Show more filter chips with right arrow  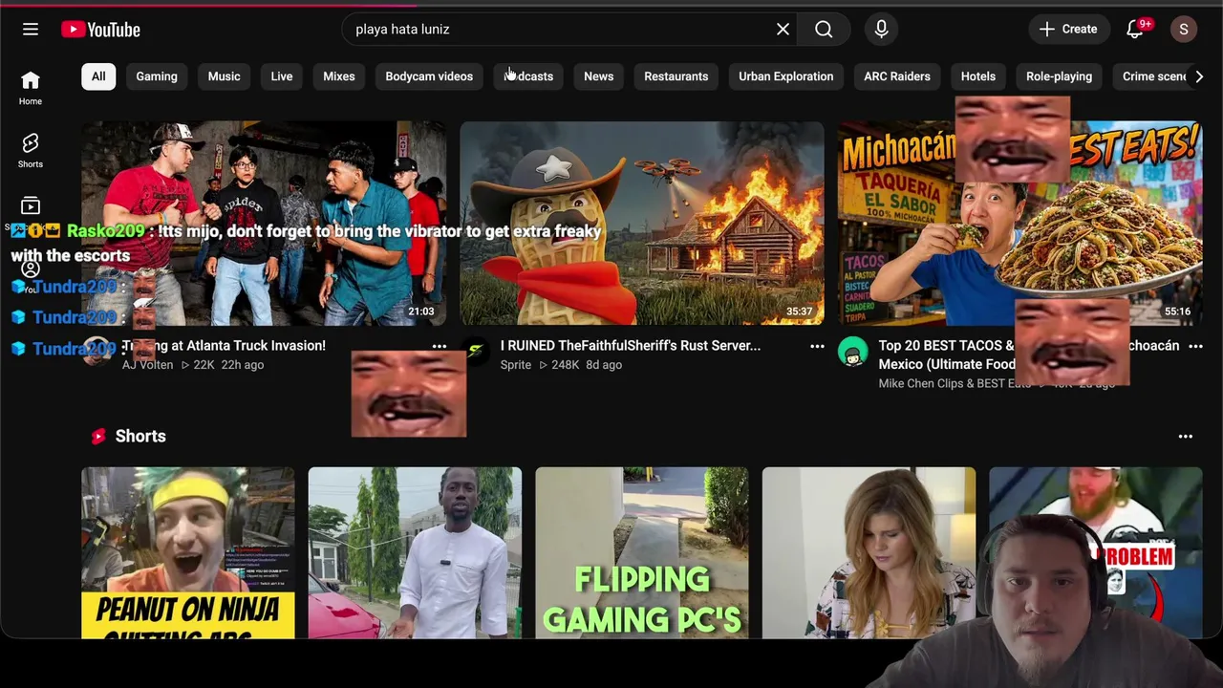point(1199,76)
